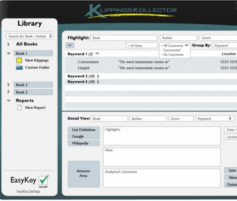Click the Get Definition button
Image resolution: width=237 pixels, height=201 pixels.
click(84, 130)
